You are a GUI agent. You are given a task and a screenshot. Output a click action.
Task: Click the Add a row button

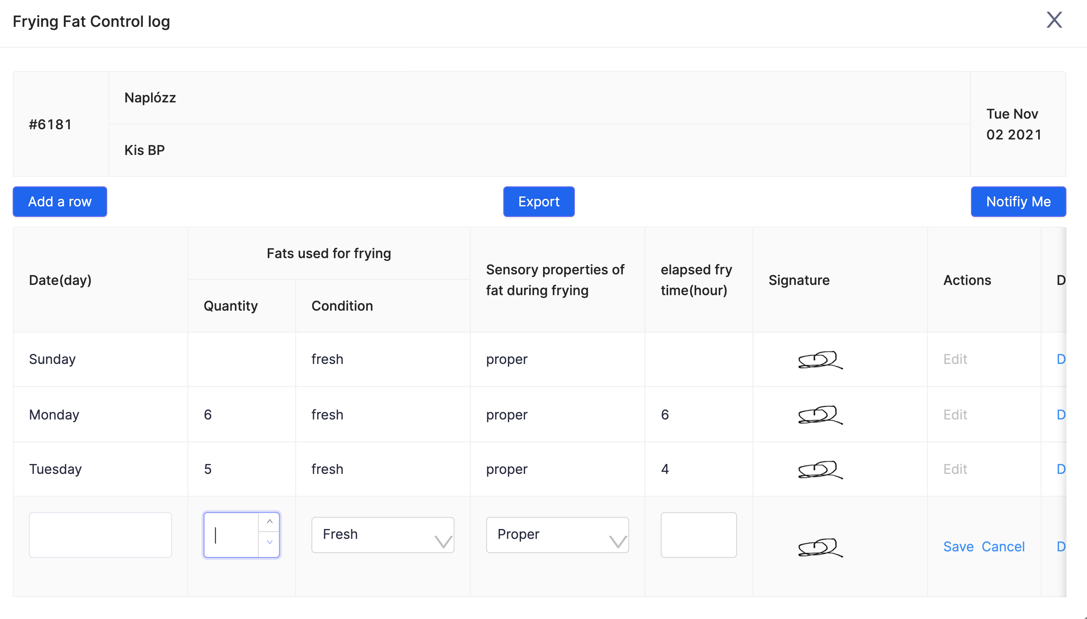pos(60,201)
